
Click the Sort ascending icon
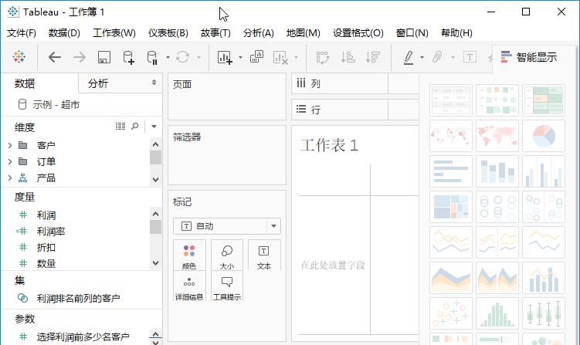348,57
